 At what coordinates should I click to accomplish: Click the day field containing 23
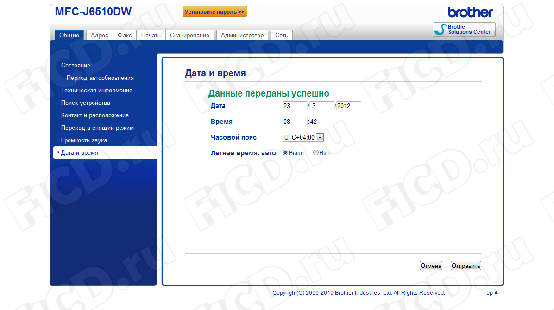click(x=295, y=106)
